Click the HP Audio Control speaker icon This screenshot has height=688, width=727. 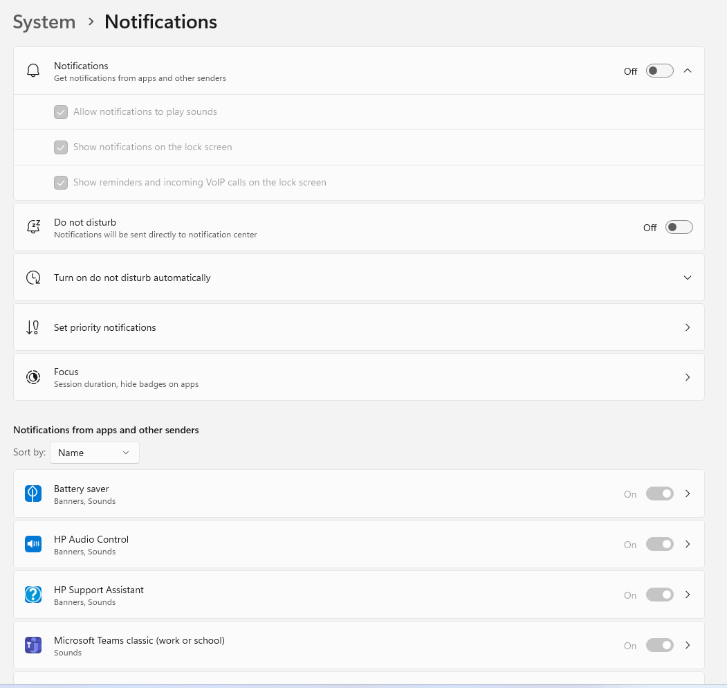click(33, 544)
